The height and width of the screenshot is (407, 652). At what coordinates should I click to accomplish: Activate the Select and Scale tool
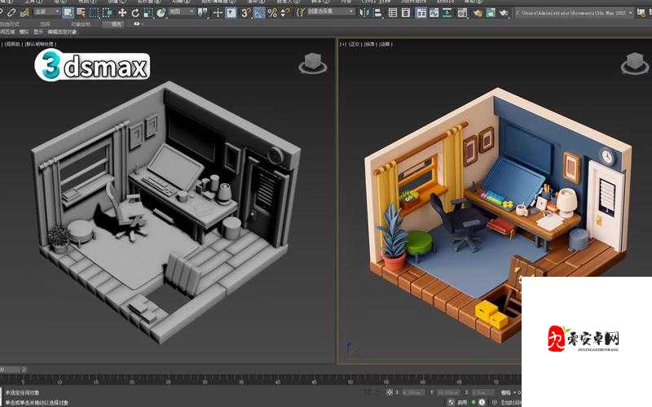(x=148, y=13)
